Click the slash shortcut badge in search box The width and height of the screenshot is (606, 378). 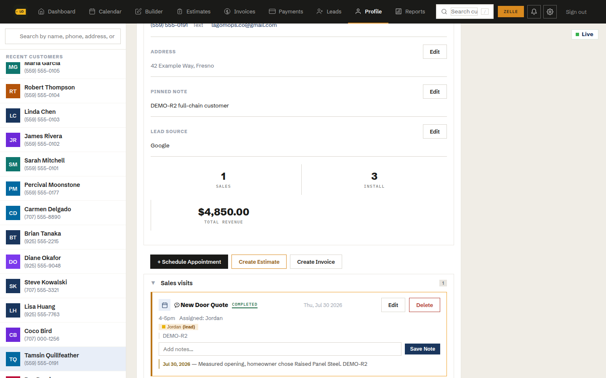(x=485, y=12)
